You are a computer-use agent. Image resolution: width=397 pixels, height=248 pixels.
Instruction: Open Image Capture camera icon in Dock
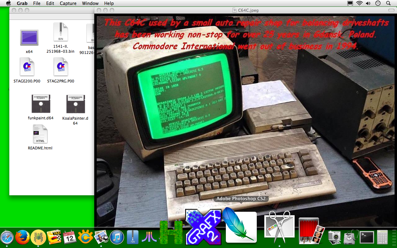(335, 237)
